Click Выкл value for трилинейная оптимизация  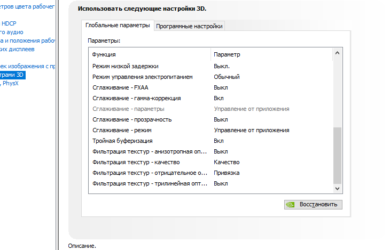click(221, 184)
